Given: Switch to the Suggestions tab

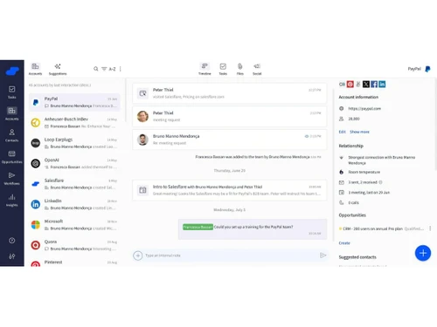Looking at the screenshot, I should pyautogui.click(x=58, y=69).
